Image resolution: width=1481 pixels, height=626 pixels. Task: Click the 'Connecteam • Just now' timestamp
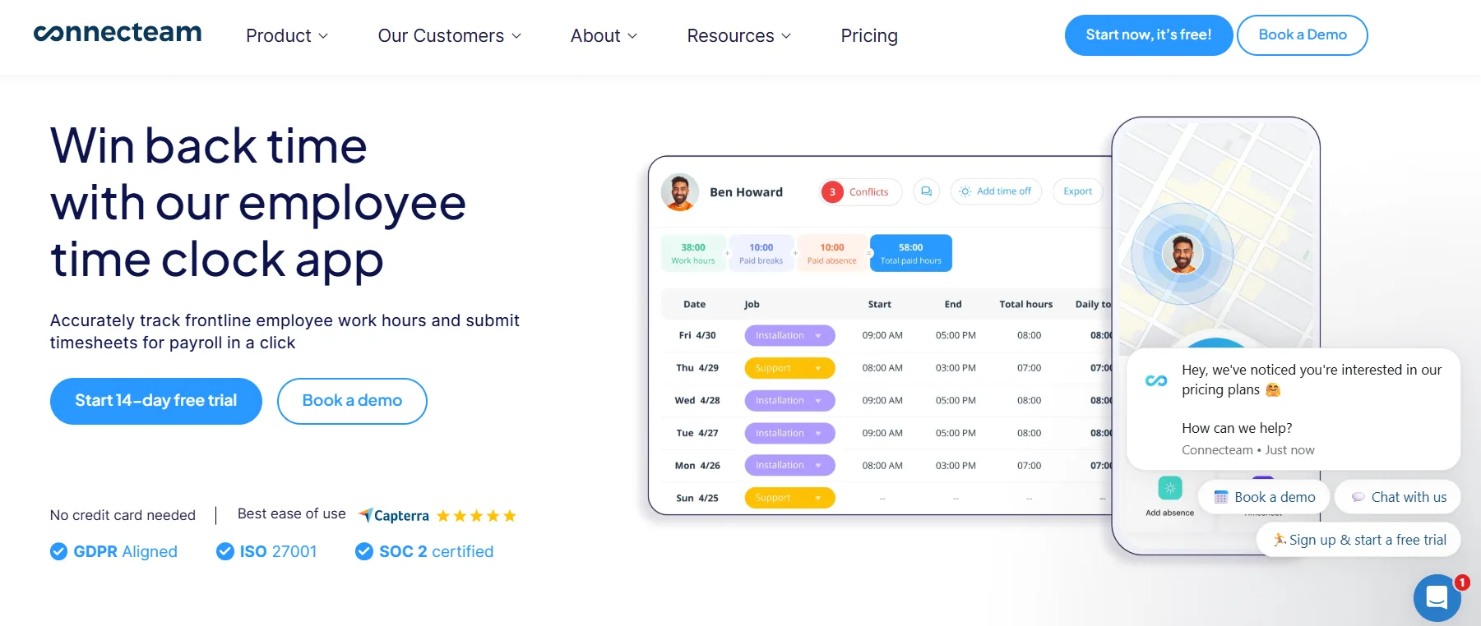pos(1248,450)
